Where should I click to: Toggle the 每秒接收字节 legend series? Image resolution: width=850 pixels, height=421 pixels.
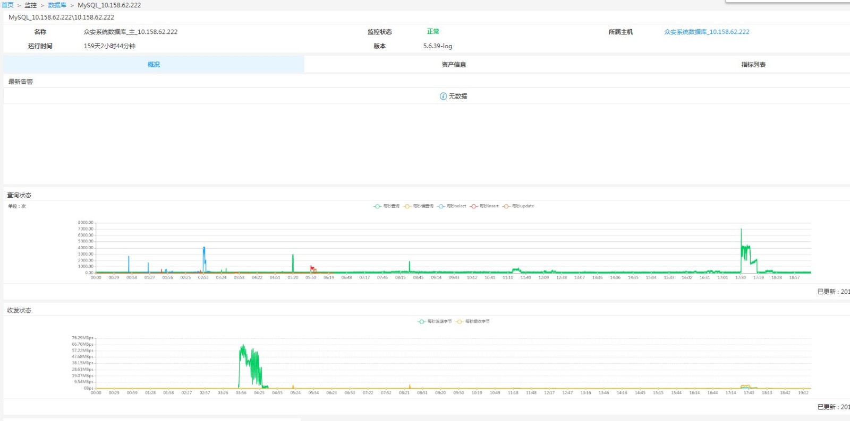tap(473, 321)
